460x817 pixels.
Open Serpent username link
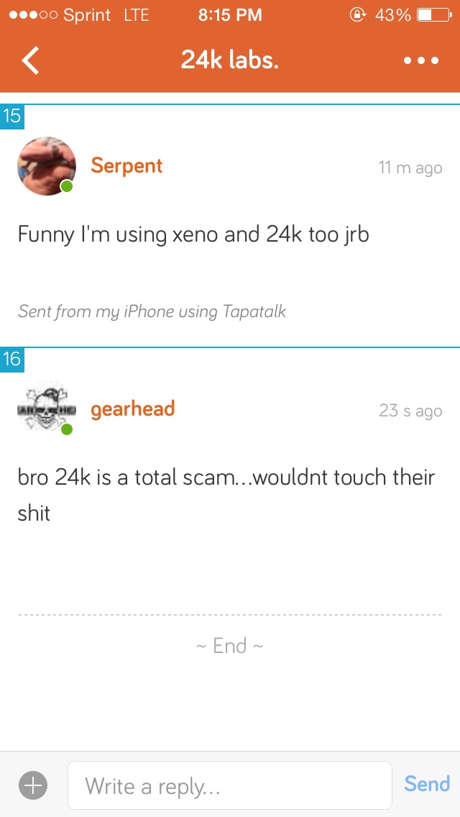pos(126,165)
